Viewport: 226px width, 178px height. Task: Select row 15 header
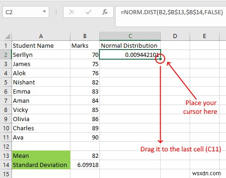[6, 174]
